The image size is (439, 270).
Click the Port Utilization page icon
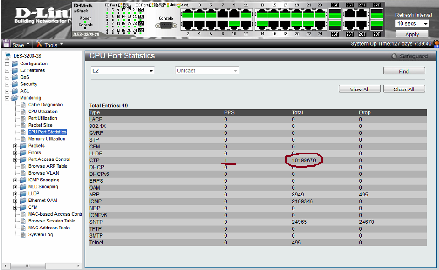coord(23,118)
